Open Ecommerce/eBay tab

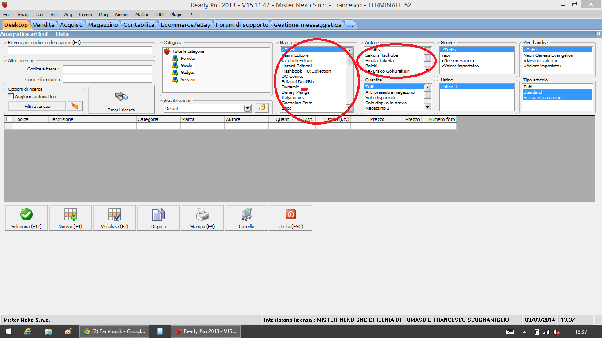click(186, 25)
